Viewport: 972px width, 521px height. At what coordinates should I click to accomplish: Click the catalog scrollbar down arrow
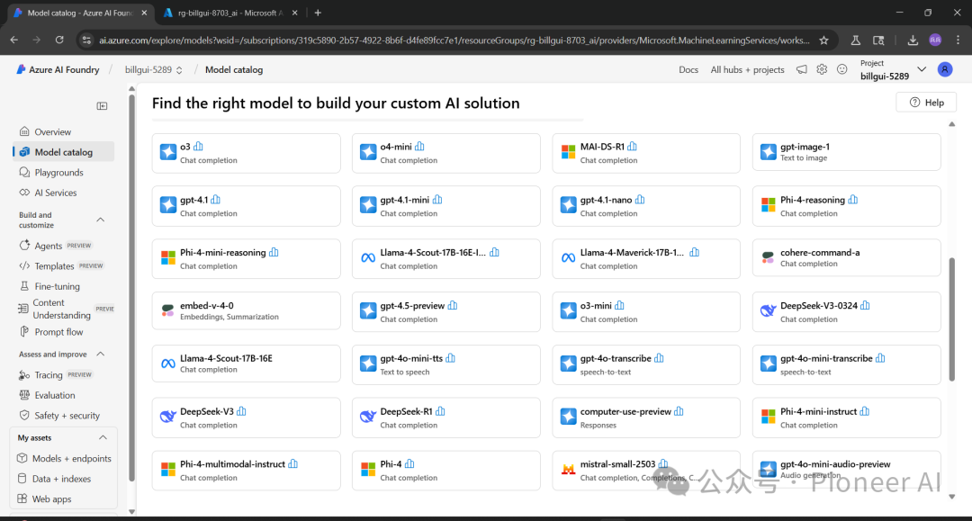(951, 497)
